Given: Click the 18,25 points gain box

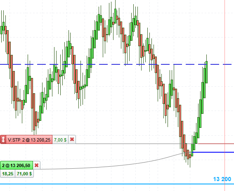Looking at the screenshot, I should [7, 174].
